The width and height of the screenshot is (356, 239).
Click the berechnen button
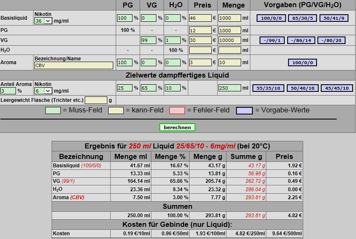177,127
